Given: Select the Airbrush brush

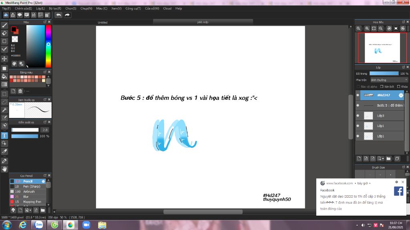Looking at the screenshot, I should click(28, 191).
